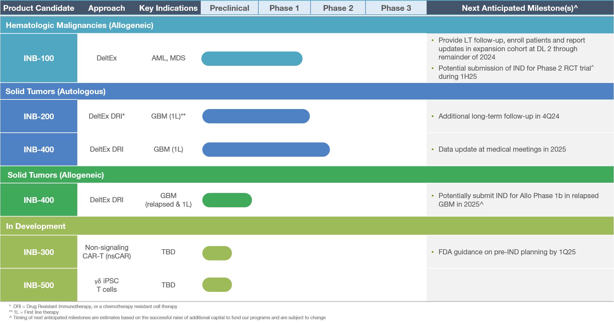Click the dark green allogeneic INB-400 progress bar
614x323 pixels.
227,200
